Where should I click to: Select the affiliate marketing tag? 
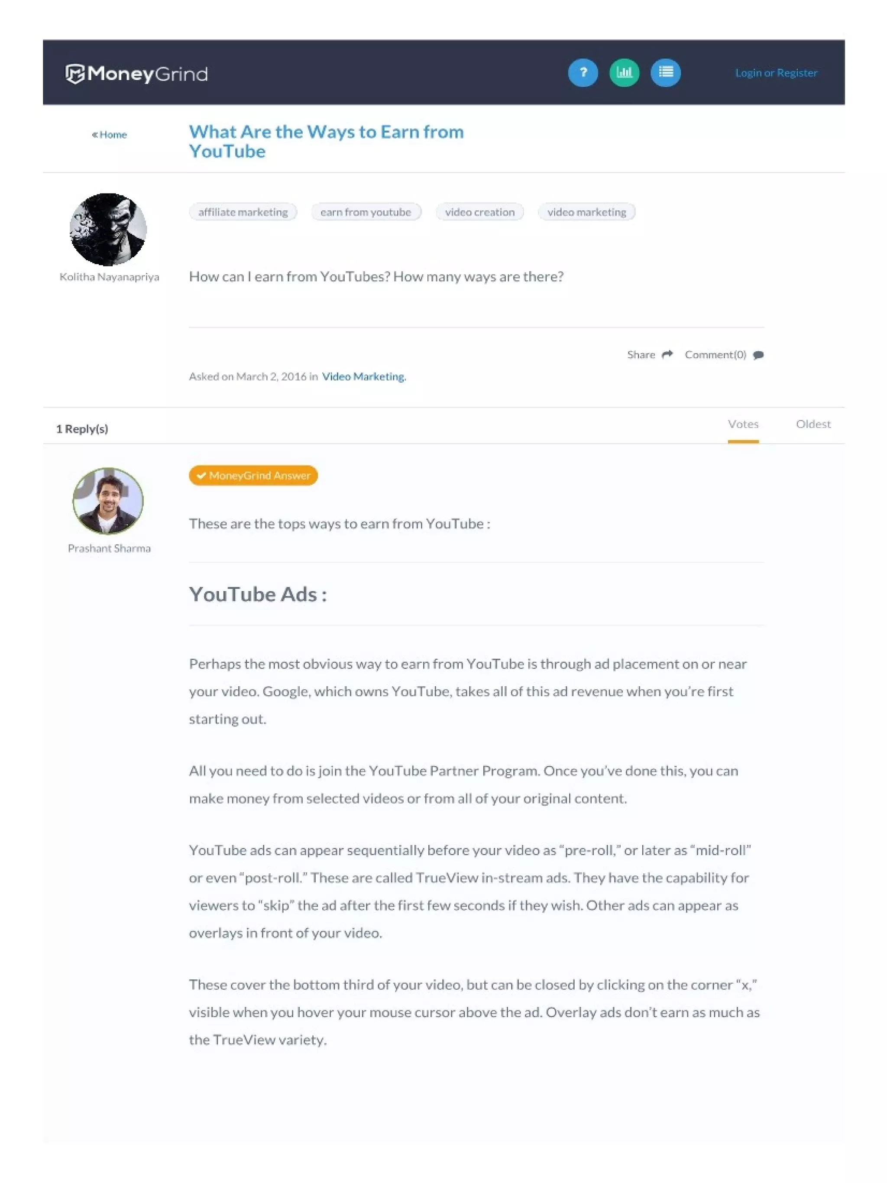[243, 212]
